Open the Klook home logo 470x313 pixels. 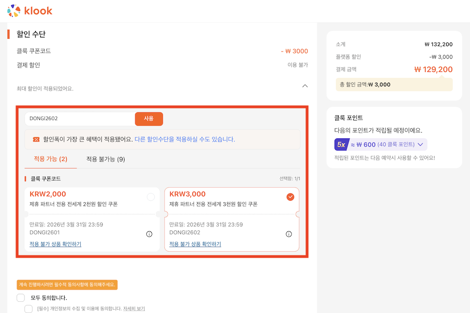click(30, 11)
